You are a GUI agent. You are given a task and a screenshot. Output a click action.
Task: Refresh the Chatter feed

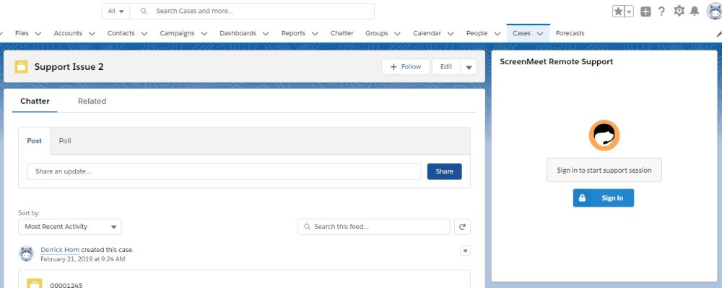coord(462,227)
